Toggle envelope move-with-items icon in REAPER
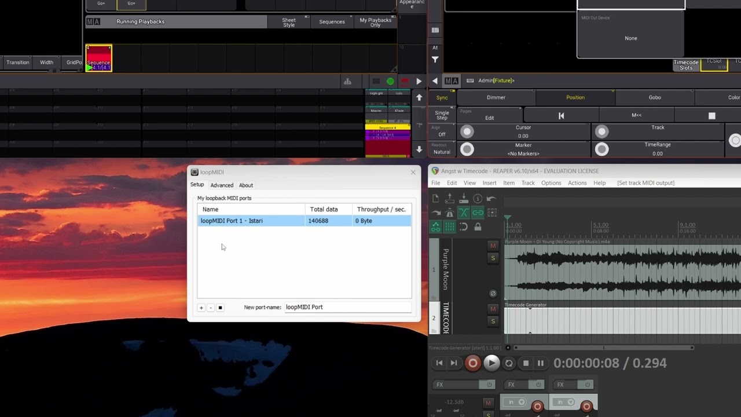Viewport: 741px width, 417px height. click(x=436, y=226)
